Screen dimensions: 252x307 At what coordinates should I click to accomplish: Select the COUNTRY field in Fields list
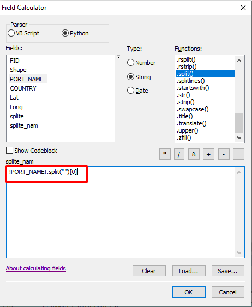tap(23, 88)
